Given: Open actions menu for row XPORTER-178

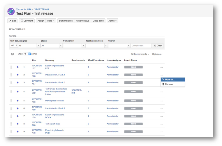Looking at the screenshot, I should click(162, 132).
